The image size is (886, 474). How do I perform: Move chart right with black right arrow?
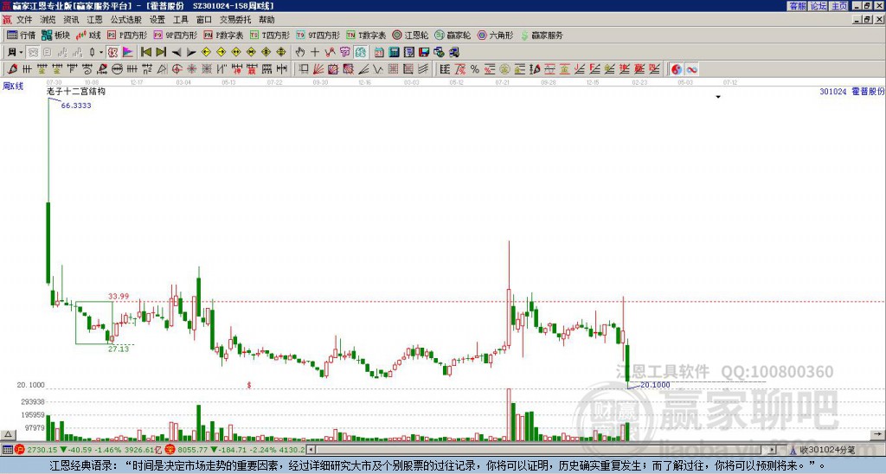(191, 52)
